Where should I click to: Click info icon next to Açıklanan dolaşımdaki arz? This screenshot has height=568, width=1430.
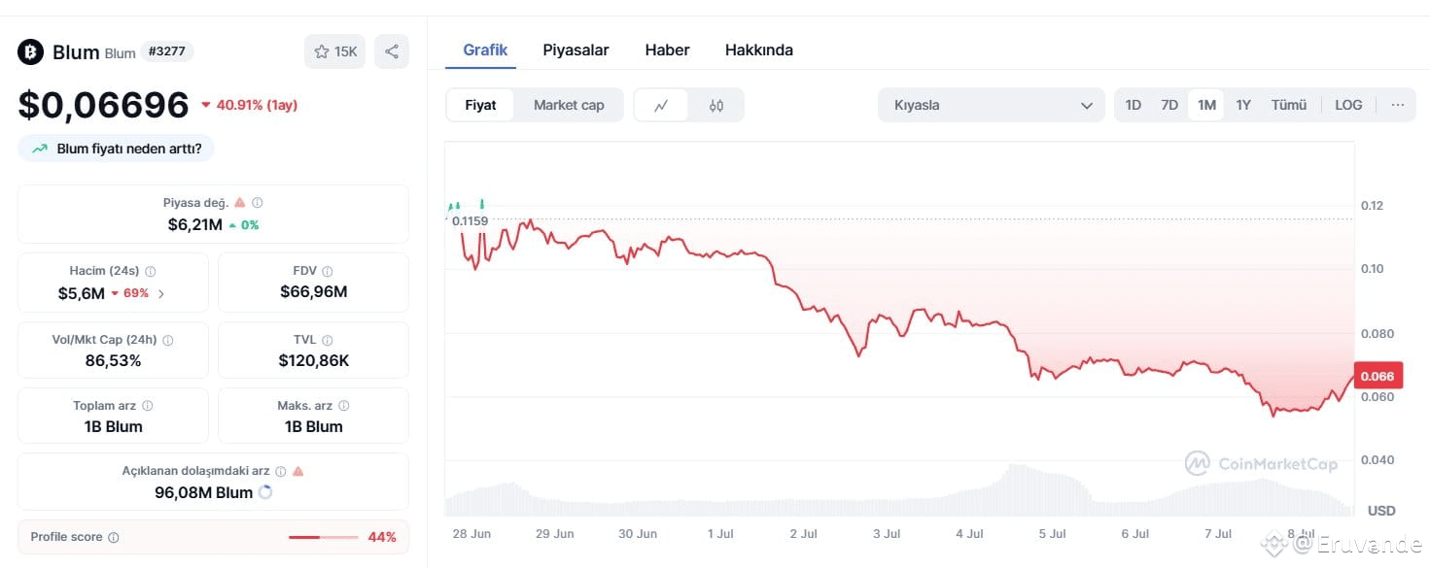pos(281,471)
